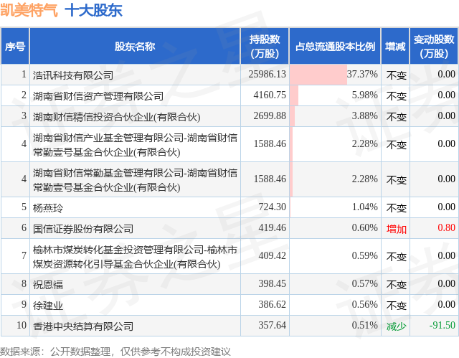Screen dimensions: 459x358
Task: Click shareholder 湖南财信精信投资合伙企业(有限合伙)
Action: pos(116,117)
